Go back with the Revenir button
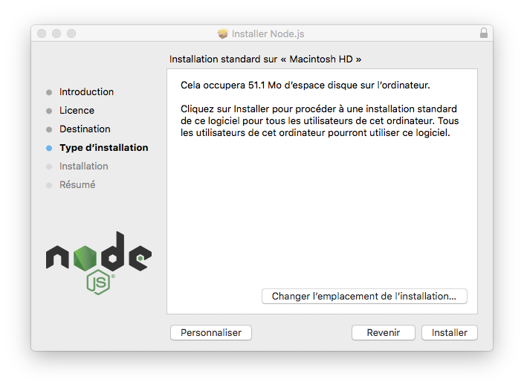The height and width of the screenshot is (388, 524). click(x=384, y=333)
